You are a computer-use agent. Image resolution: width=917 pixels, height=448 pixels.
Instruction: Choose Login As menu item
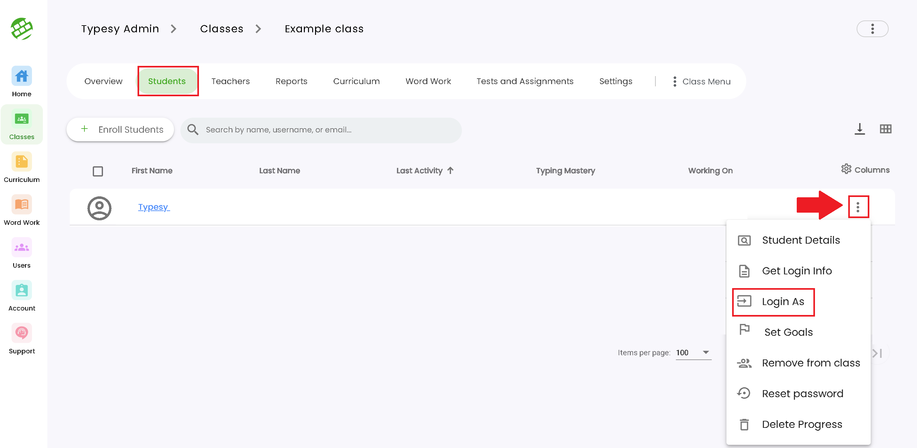click(798, 302)
